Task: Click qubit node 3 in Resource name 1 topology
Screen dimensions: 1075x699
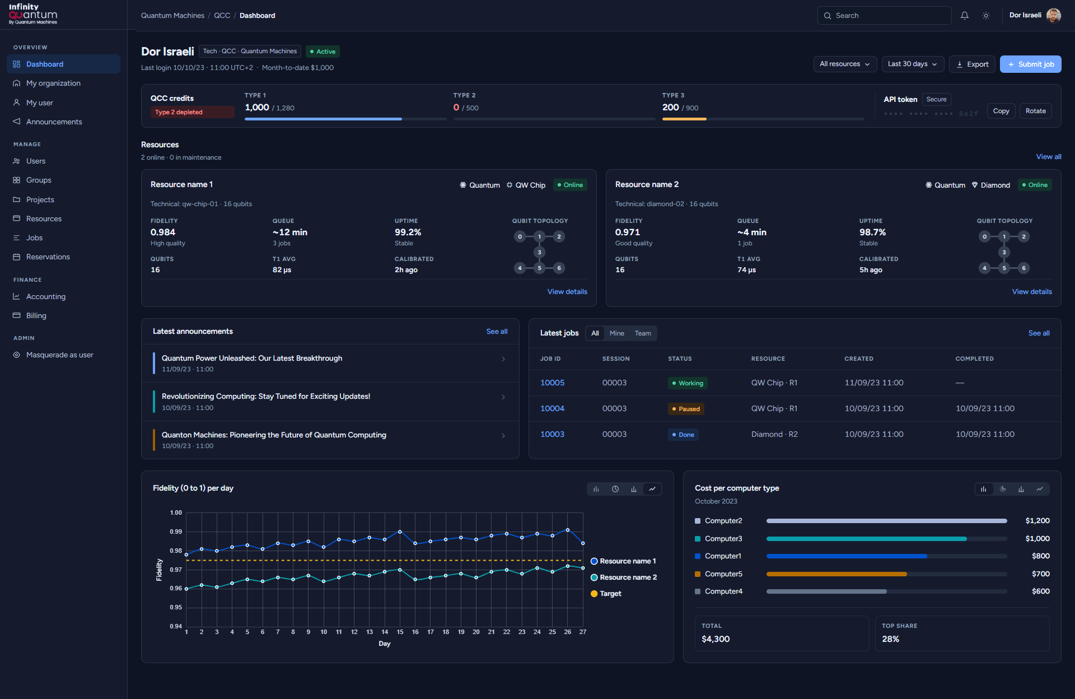Action: pyautogui.click(x=539, y=252)
